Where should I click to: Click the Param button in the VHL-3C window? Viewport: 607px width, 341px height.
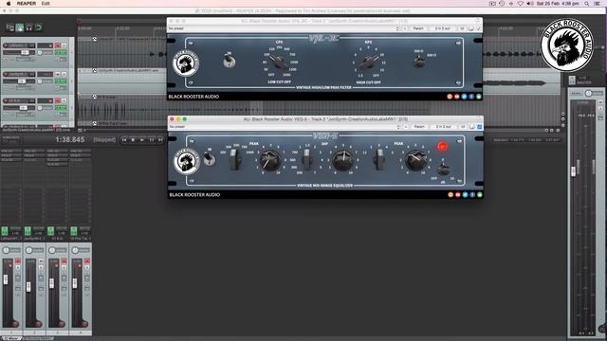(x=418, y=28)
